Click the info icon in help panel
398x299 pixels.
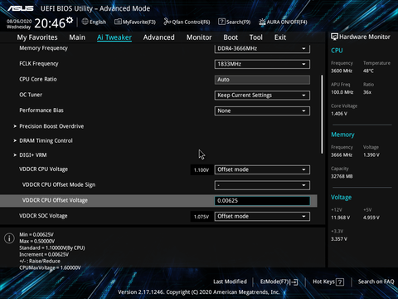point(9,238)
